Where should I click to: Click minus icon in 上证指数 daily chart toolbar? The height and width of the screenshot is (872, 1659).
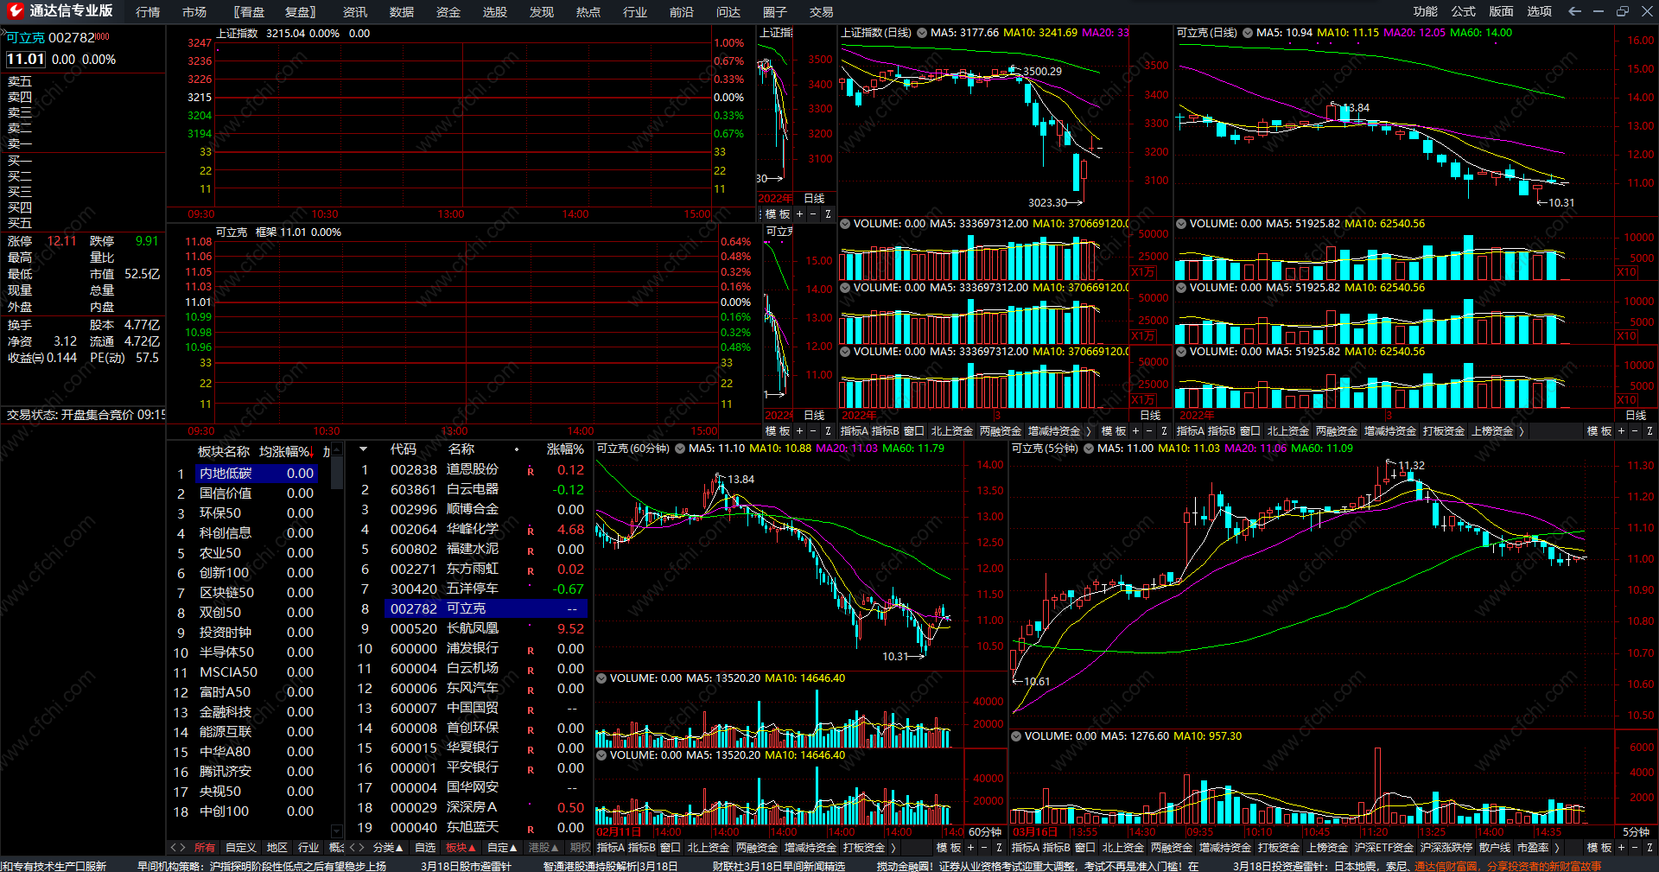1149,430
